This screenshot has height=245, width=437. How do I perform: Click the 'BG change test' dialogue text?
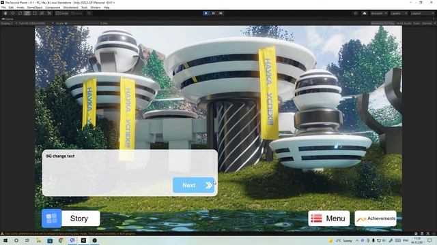coord(60,156)
